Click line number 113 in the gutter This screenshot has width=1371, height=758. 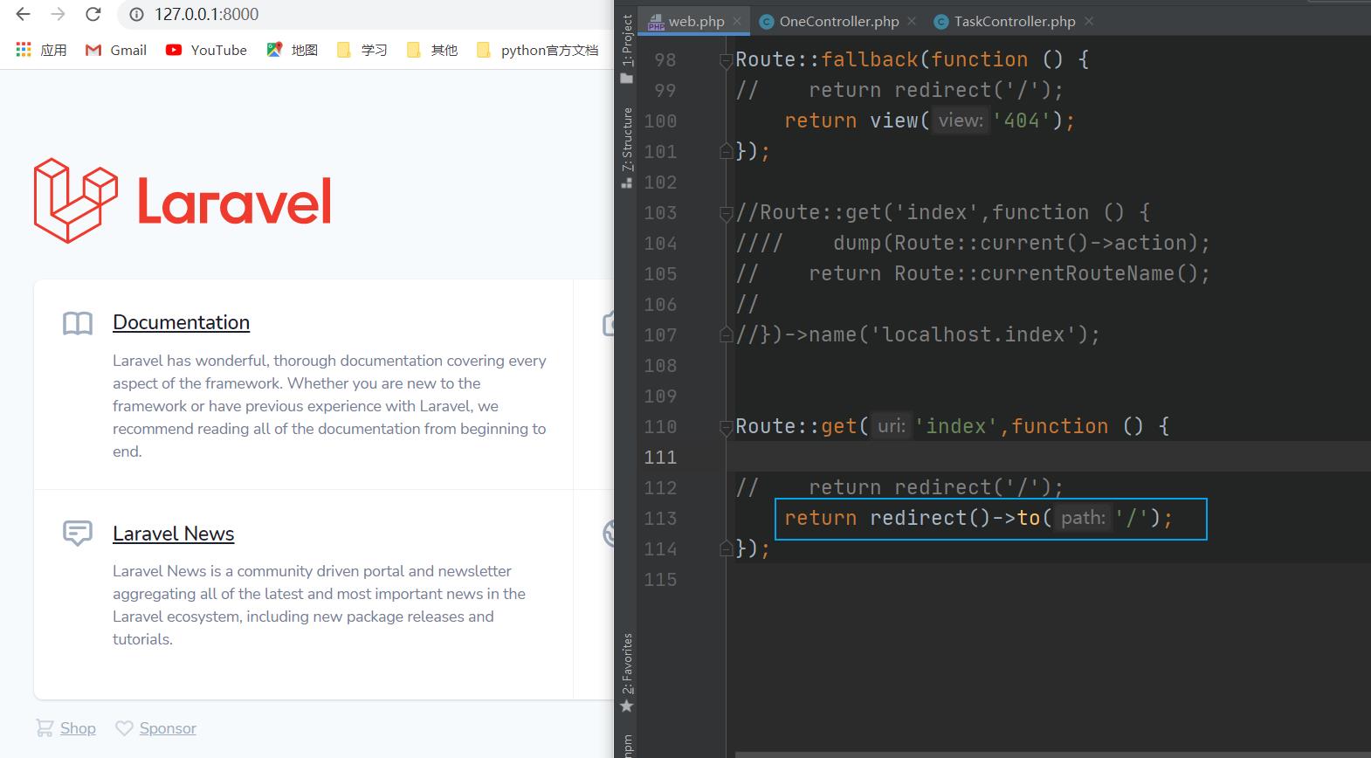tap(660, 518)
